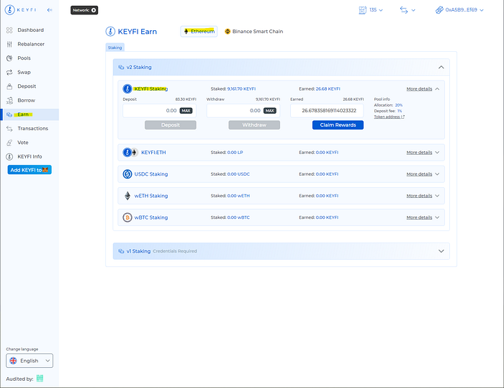504x388 pixels.
Task: Click the KEYFI:ETH pair icon
Action: click(130, 153)
